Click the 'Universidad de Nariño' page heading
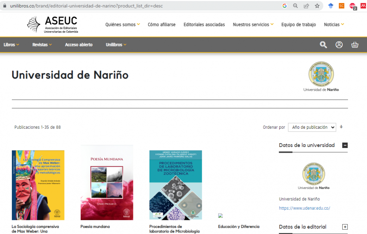The width and height of the screenshot is (367, 234). pyautogui.click(x=70, y=75)
